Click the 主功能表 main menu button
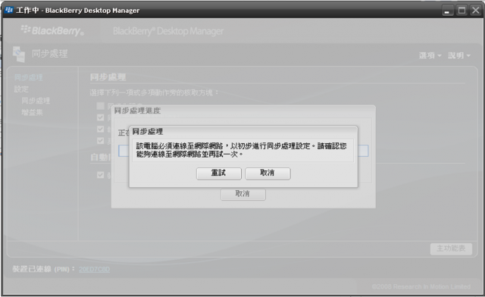 point(451,249)
